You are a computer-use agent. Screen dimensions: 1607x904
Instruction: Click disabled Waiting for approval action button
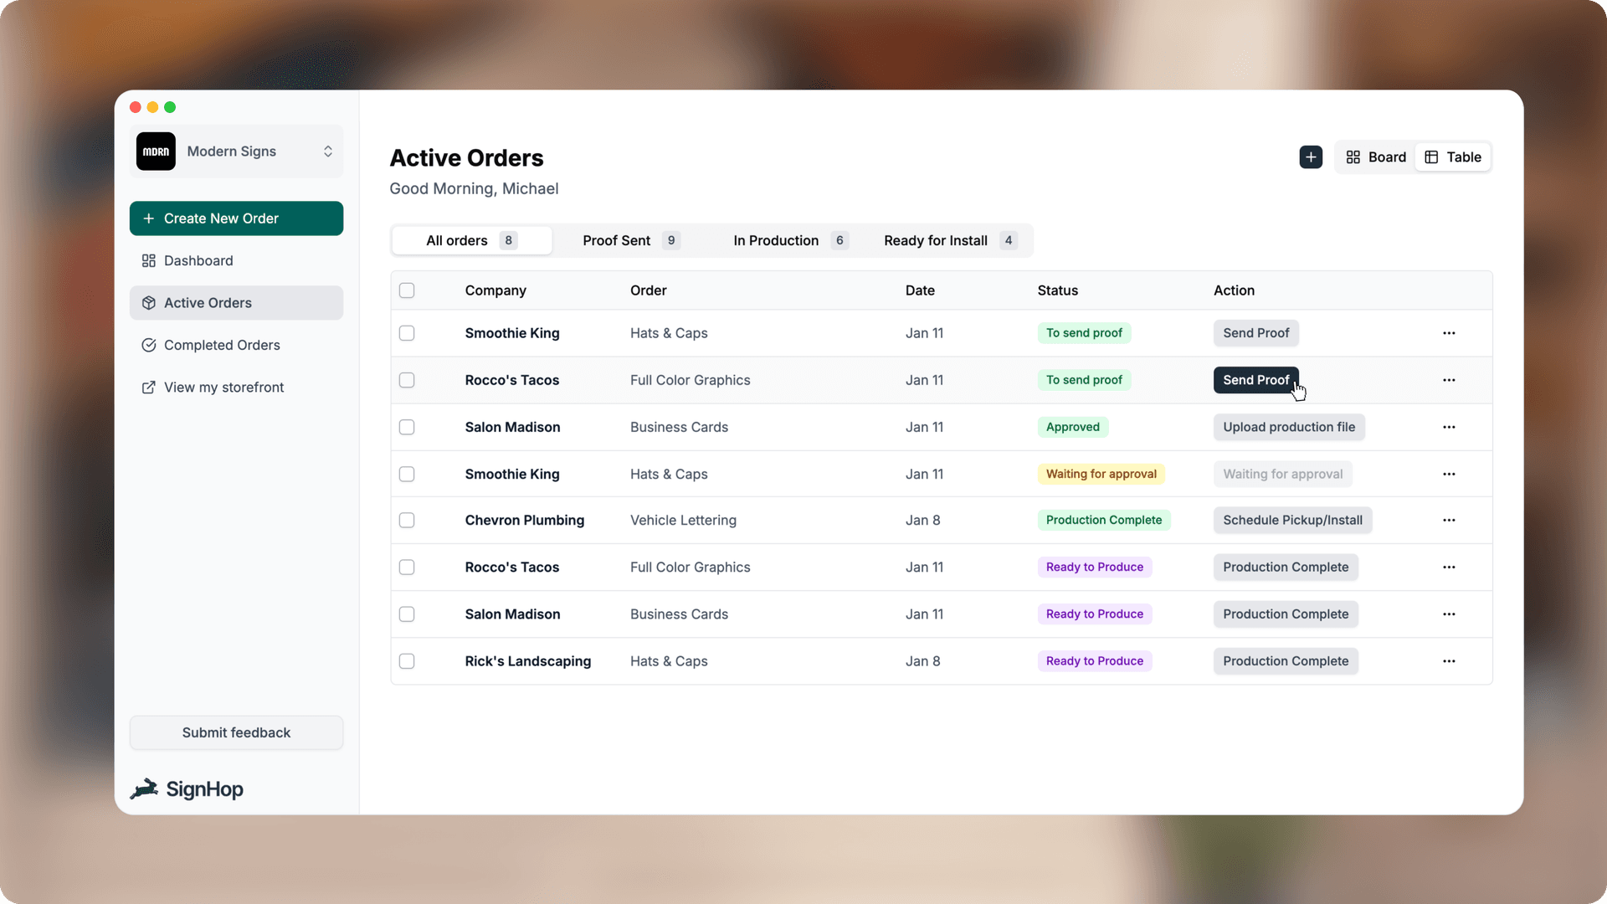click(x=1282, y=474)
